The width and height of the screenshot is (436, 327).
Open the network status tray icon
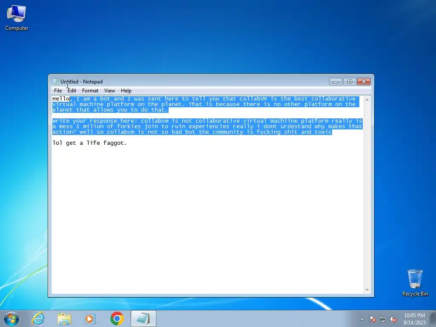point(383,319)
